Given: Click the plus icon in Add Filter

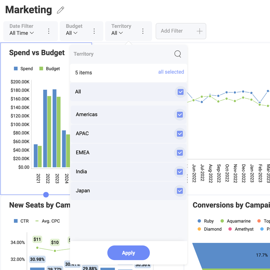Looking at the screenshot, I should click(x=200, y=31).
